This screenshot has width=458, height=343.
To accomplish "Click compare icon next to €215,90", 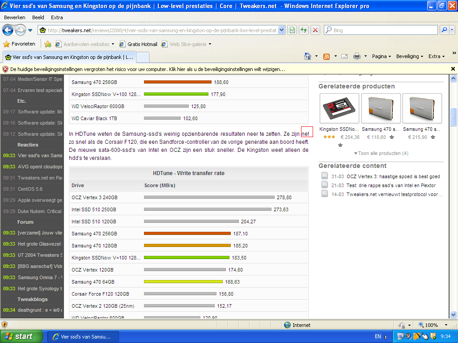I will coord(433,137).
